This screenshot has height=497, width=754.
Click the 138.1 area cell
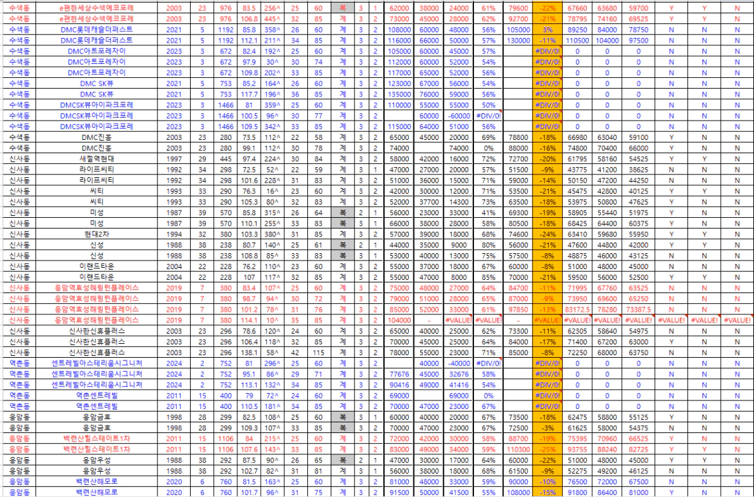tap(249, 353)
